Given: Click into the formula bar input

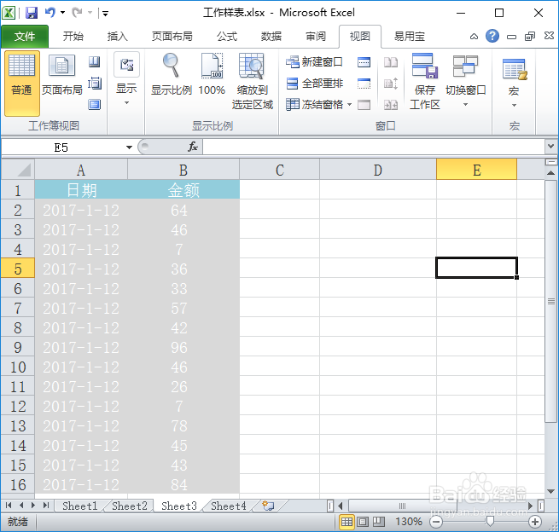Looking at the screenshot, I should tap(373, 147).
